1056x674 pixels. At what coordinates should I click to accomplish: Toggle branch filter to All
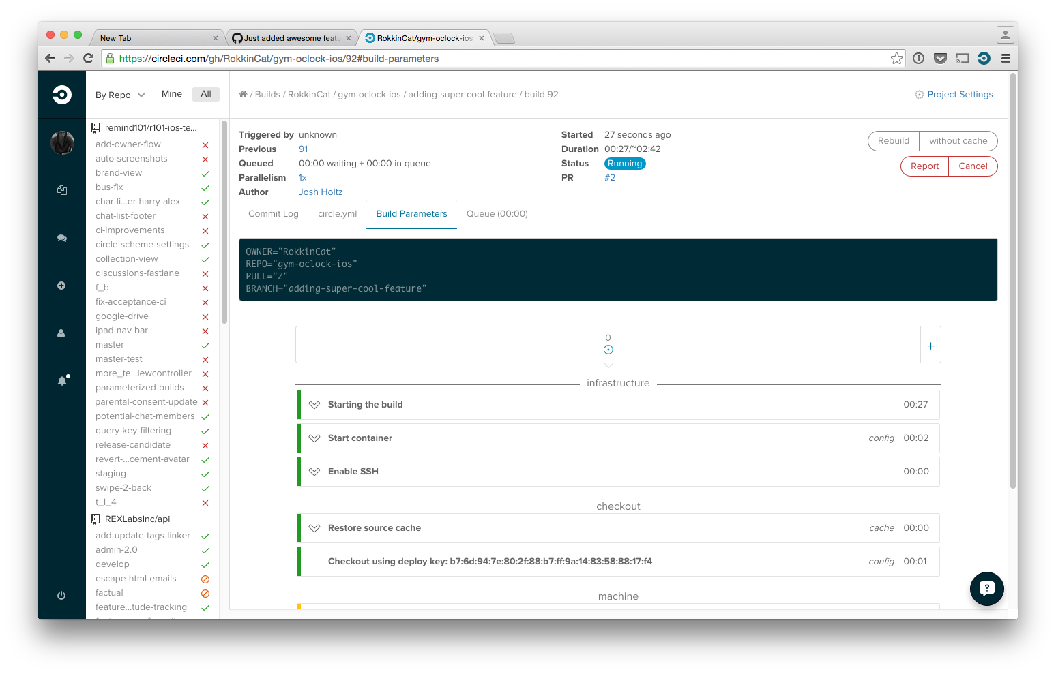click(x=205, y=94)
